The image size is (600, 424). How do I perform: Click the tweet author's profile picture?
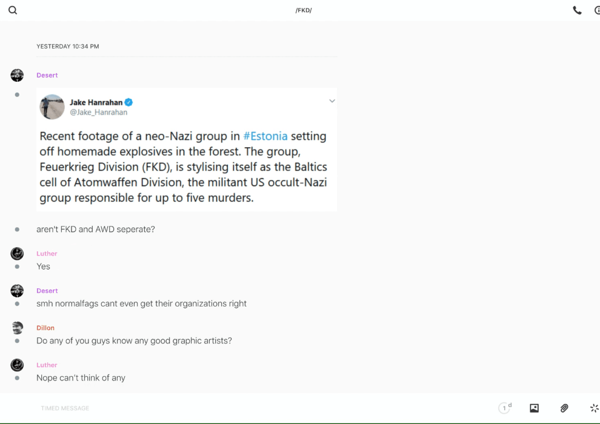pyautogui.click(x=52, y=107)
